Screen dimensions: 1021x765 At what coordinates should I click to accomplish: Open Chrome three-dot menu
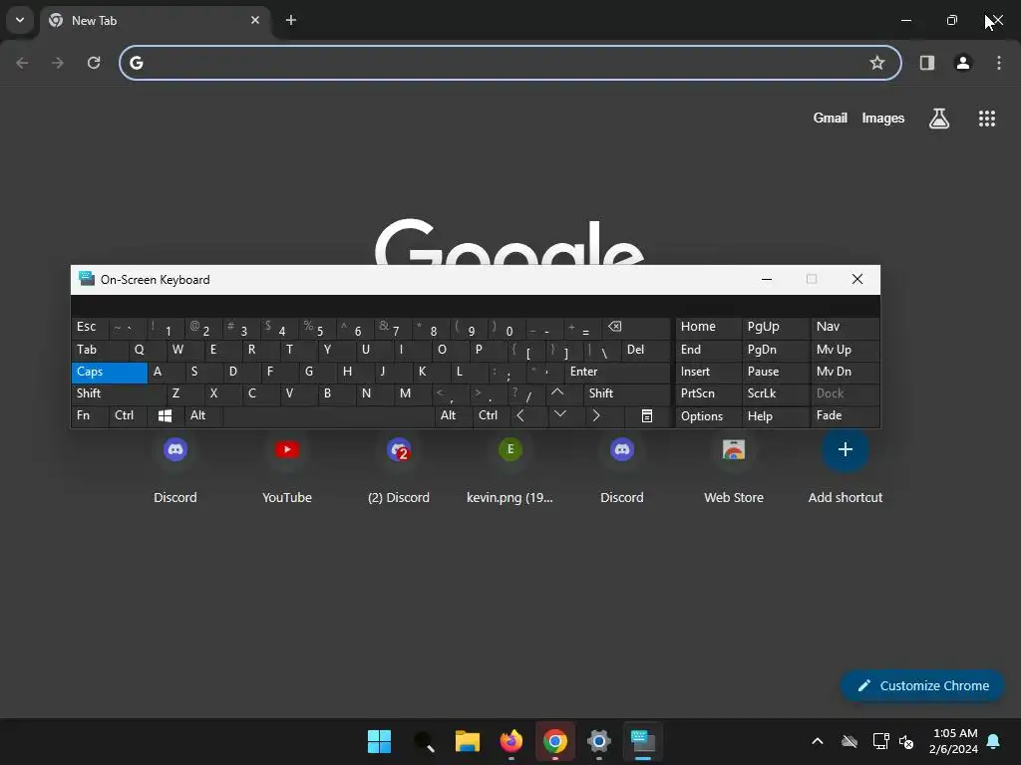(998, 63)
